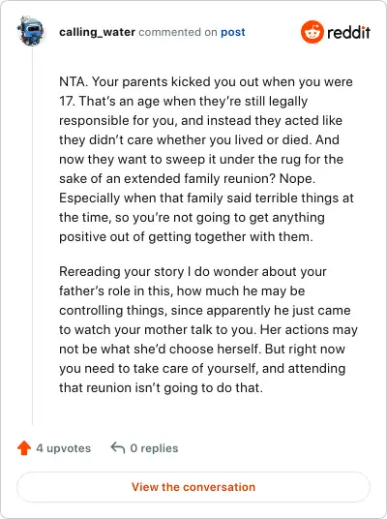Select the "4 upvotes" count label
The image size is (387, 519).
(64, 448)
